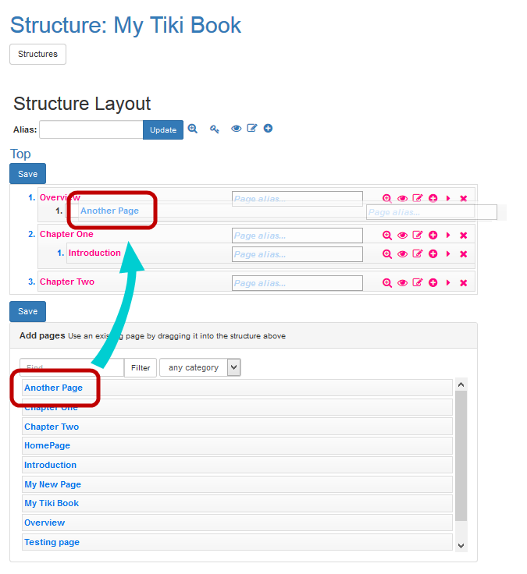Image resolution: width=527 pixels, height=574 pixels.
Task: Click the blue edit icon in Alias row
Action: pyautogui.click(x=252, y=129)
